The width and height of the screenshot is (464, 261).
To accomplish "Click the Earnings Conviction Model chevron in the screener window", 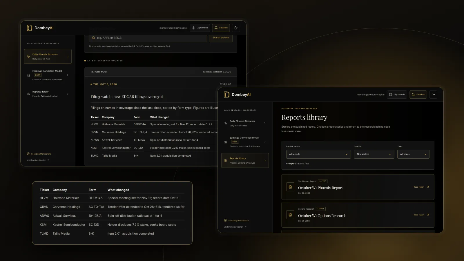I will (x=68, y=75).
